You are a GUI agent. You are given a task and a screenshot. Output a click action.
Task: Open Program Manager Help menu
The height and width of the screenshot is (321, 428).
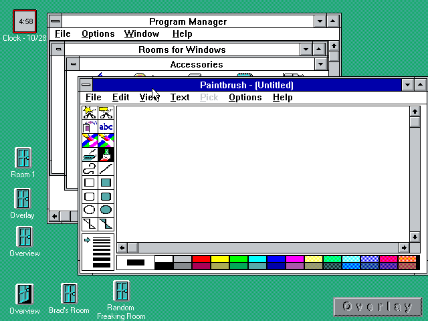183,33
